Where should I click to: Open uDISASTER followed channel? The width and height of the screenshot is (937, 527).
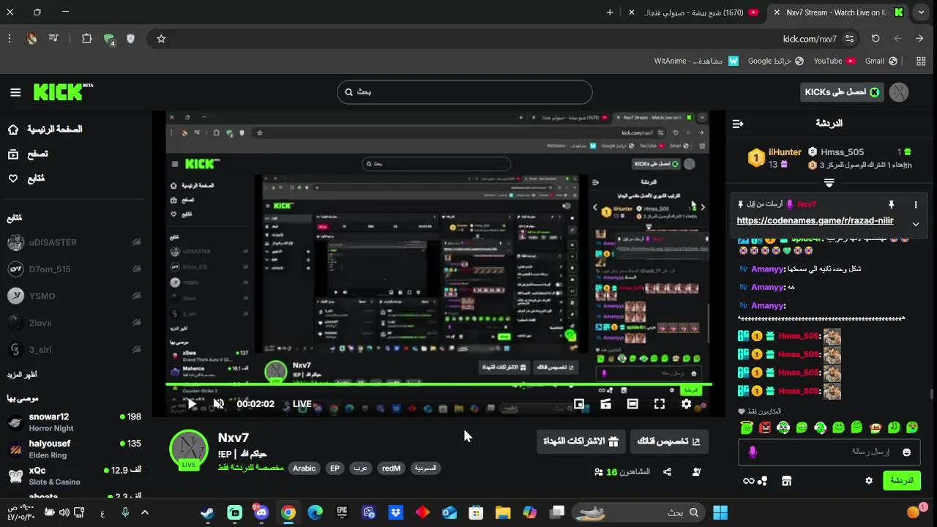tap(73, 242)
